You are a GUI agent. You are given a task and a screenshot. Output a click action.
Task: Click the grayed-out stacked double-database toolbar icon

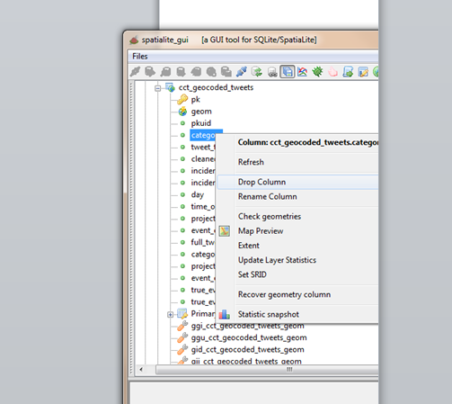[226, 72]
